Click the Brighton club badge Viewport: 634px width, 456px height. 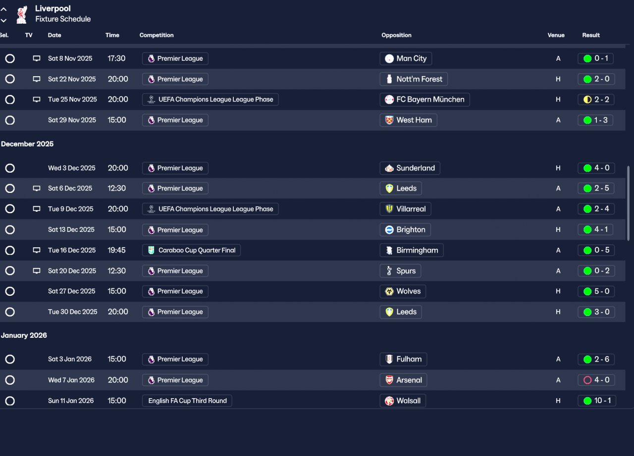[389, 229]
